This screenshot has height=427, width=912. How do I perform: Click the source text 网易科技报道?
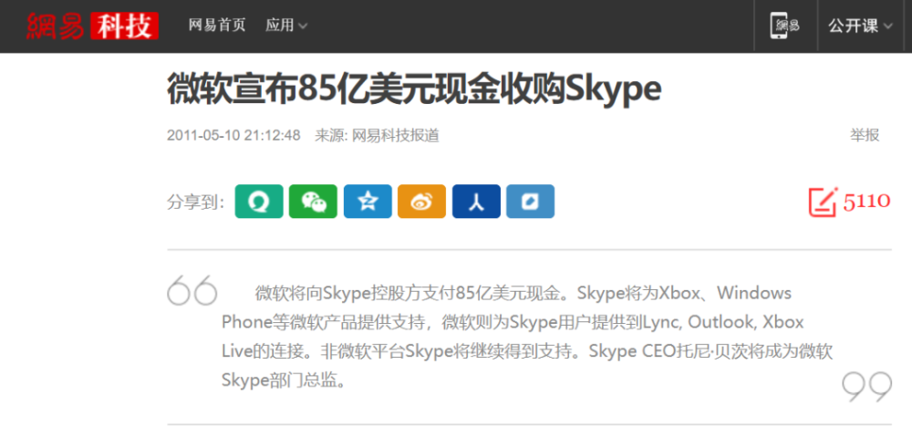pos(396,136)
